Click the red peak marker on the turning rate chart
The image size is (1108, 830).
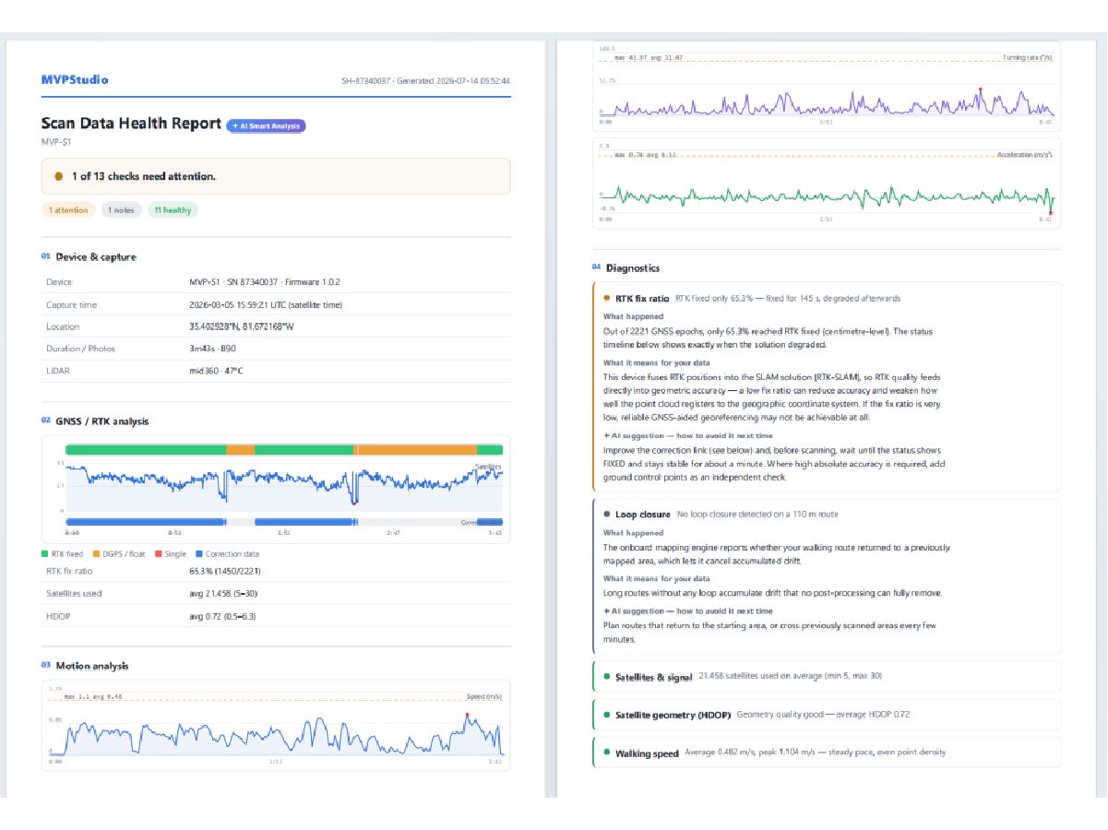980,89
